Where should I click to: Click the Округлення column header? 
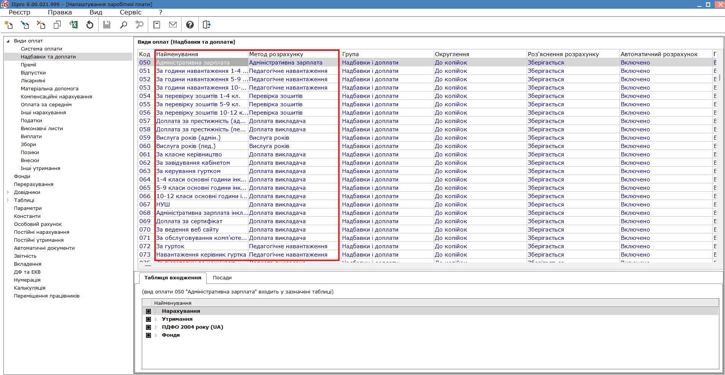tap(480, 54)
